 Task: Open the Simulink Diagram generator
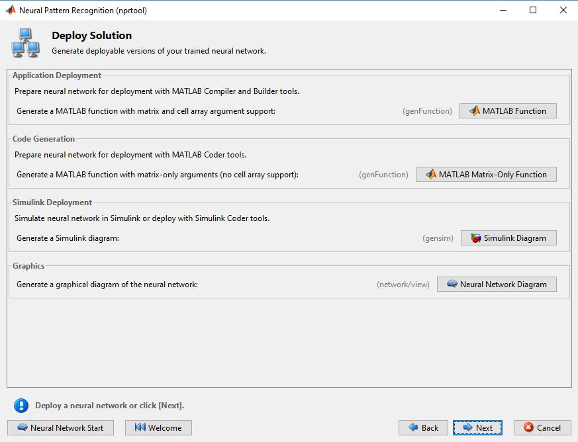[508, 238]
